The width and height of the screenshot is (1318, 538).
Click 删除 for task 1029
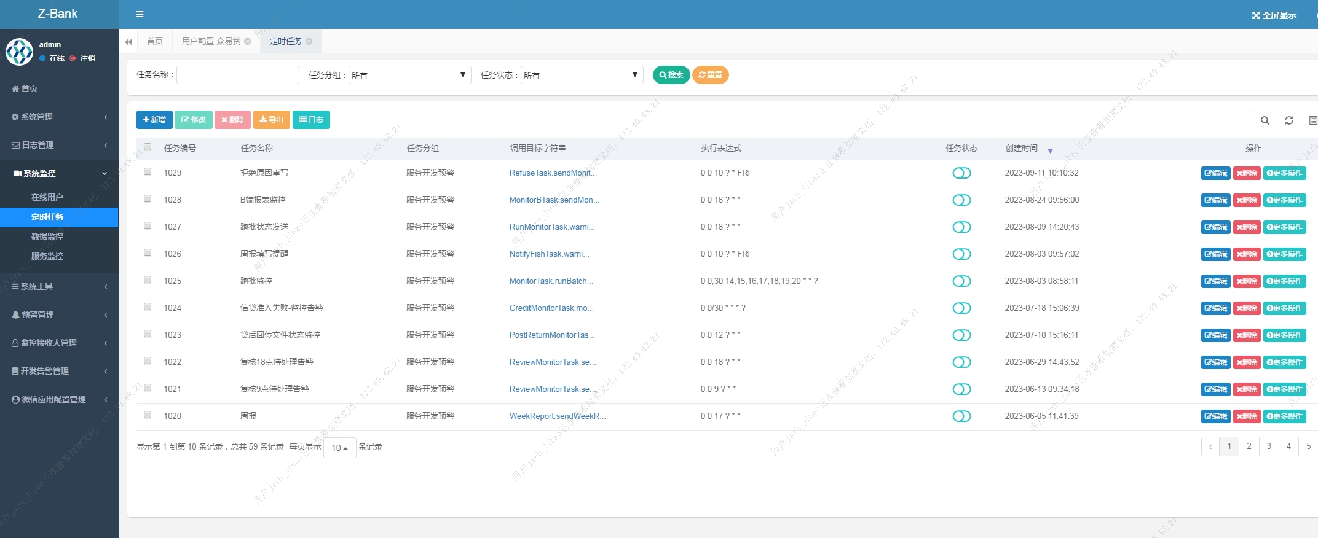click(x=1247, y=173)
